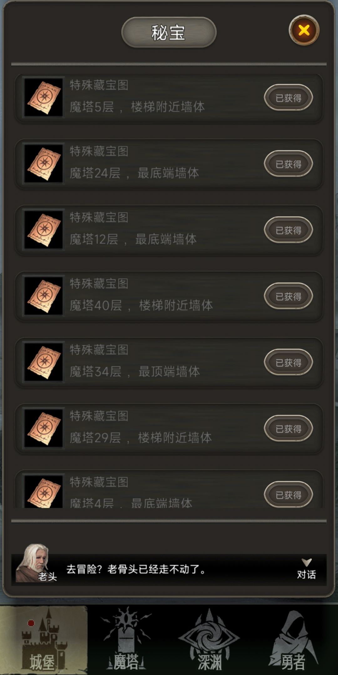Select the 魔塔29层 楼梯附近墙体 list row
The height and width of the screenshot is (675, 338).
(x=169, y=428)
